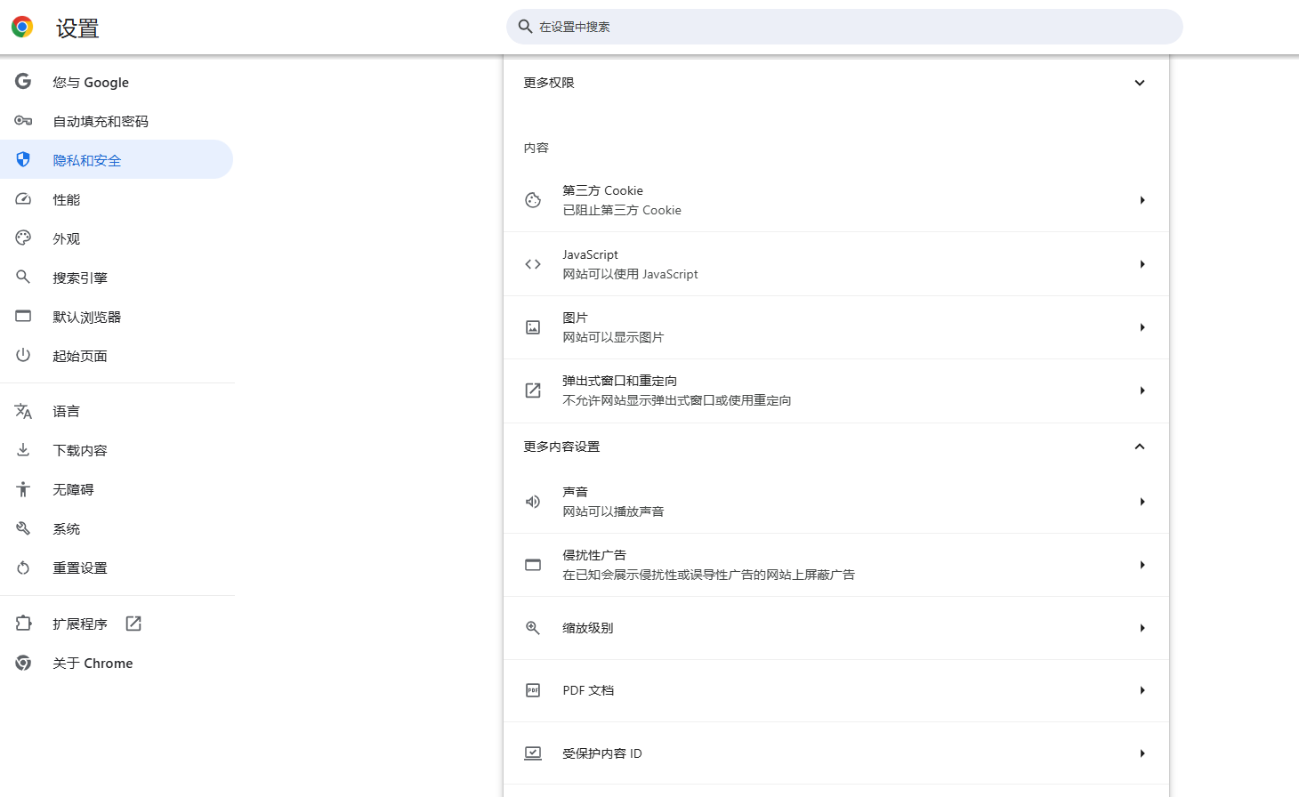Open PDF 文档 via its right arrow
This screenshot has width=1299, height=797.
[1142, 690]
